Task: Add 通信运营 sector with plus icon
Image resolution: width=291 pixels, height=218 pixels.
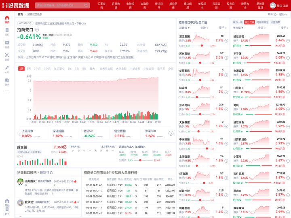Action: 288,41
